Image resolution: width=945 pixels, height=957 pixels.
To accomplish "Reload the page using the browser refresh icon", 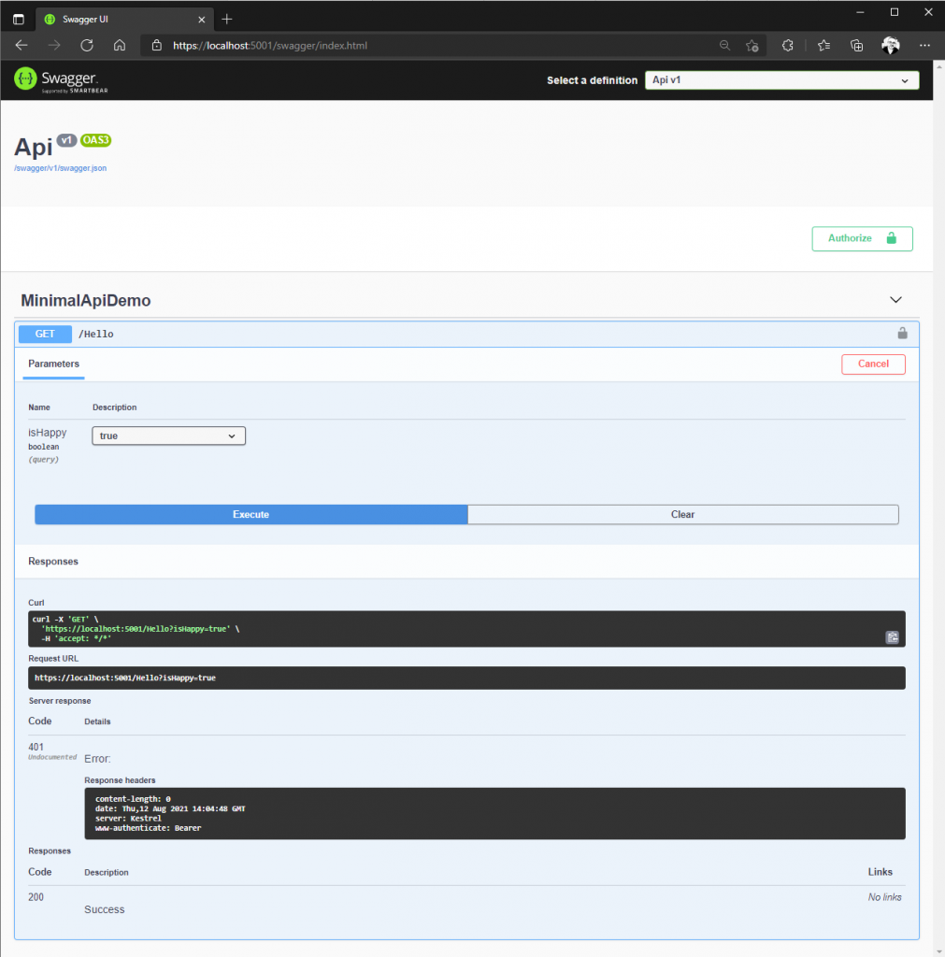I will pos(87,45).
